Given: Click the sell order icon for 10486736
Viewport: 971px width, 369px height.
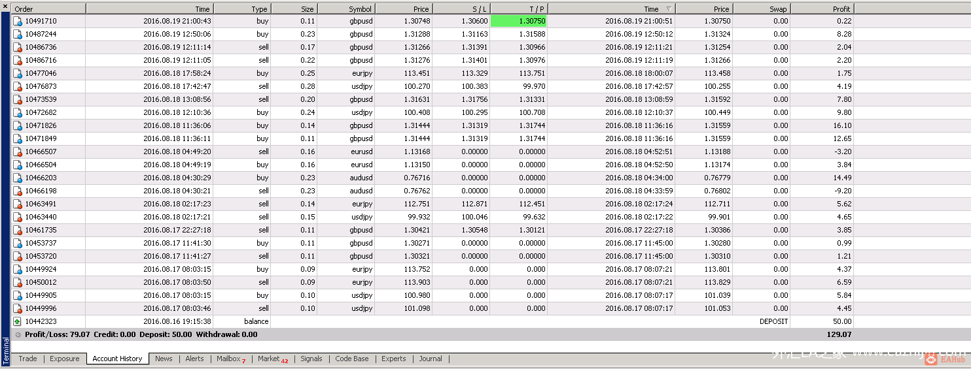Looking at the screenshot, I should click(x=18, y=47).
